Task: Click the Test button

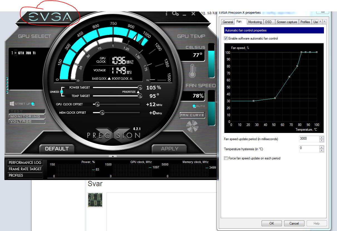Action: point(27,111)
